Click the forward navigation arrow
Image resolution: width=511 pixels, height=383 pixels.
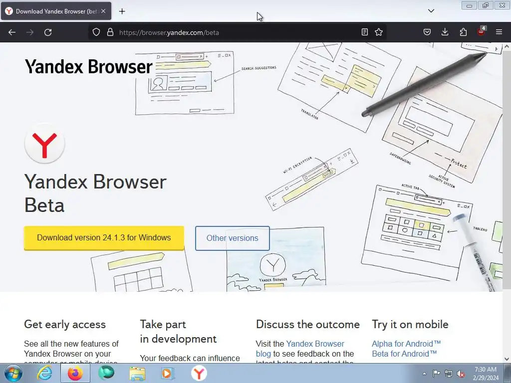click(30, 32)
